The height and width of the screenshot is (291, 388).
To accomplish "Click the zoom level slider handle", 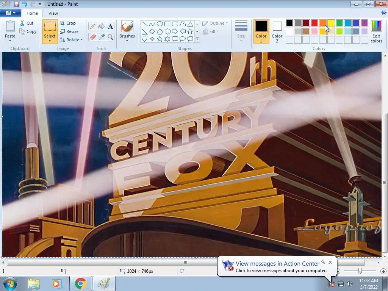I will (360, 271).
